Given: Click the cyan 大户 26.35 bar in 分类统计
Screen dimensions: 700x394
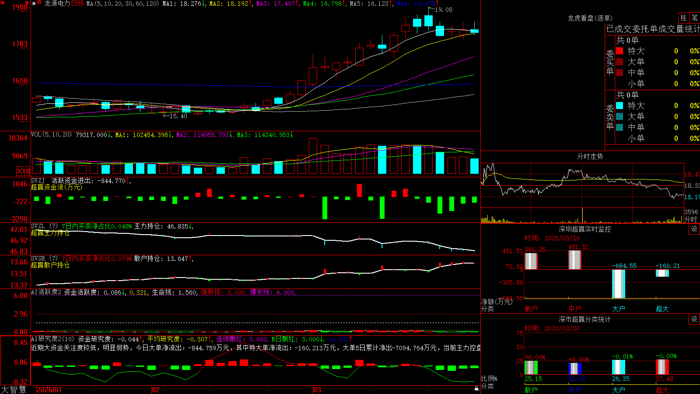Looking at the screenshot, I should point(619,367).
